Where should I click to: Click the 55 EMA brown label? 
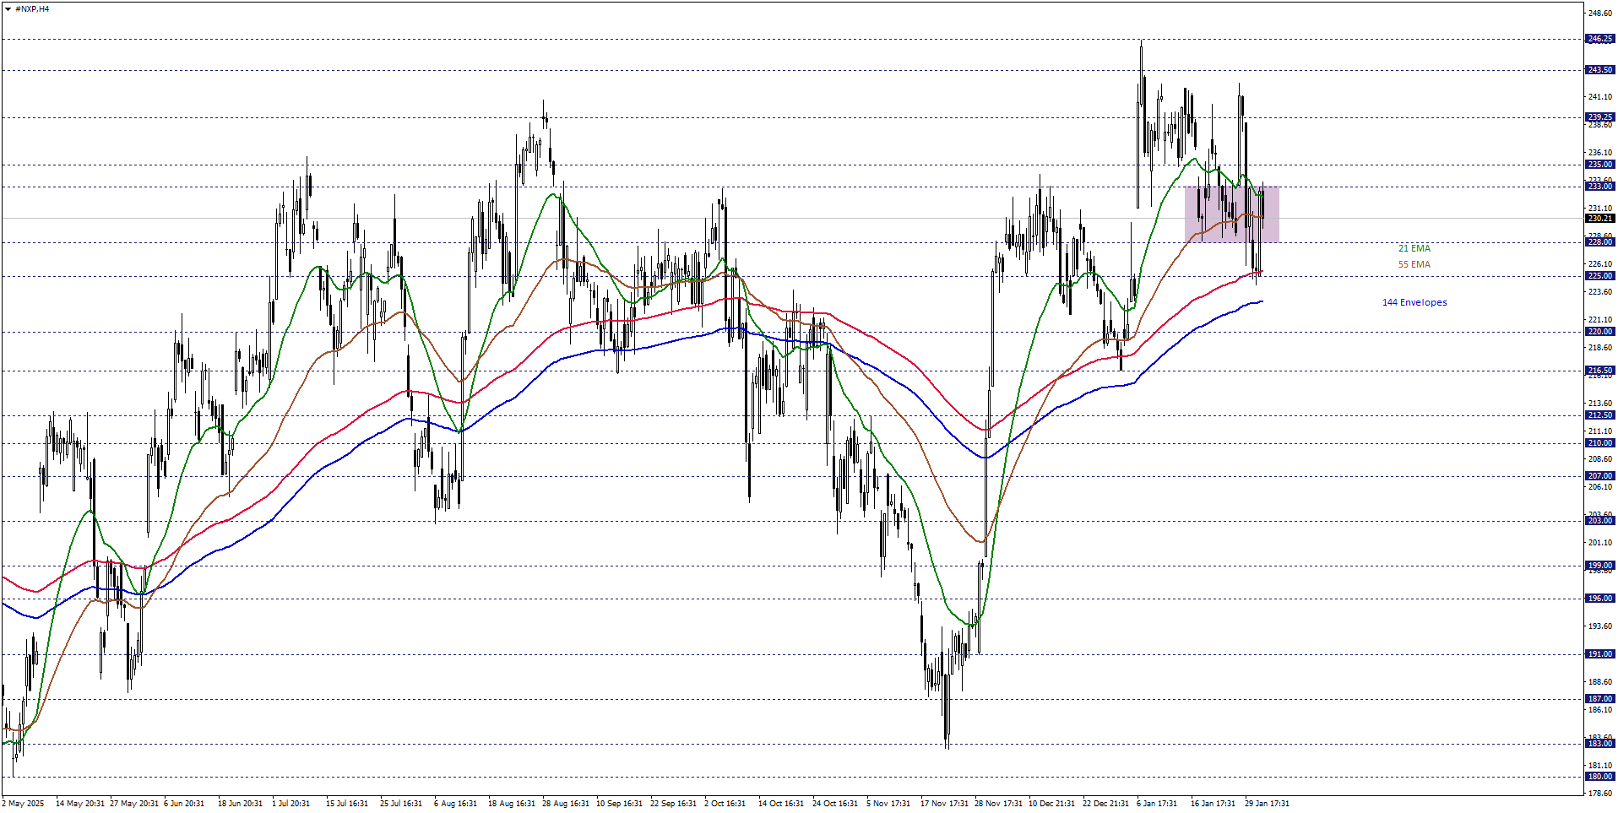(x=1414, y=264)
